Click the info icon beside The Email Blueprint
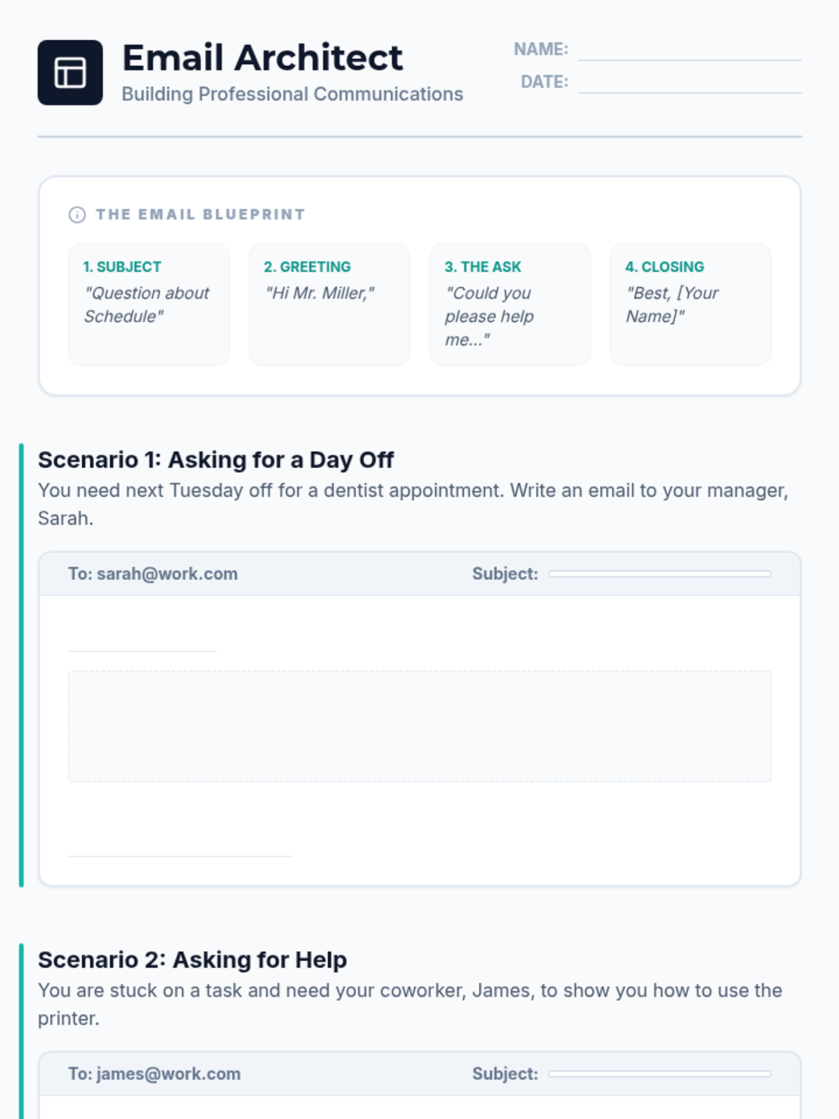The width and height of the screenshot is (839, 1119). point(77,215)
